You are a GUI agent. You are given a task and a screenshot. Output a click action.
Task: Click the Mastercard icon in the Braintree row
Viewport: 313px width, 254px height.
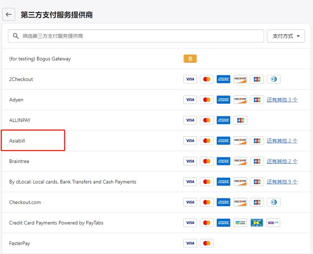point(207,161)
